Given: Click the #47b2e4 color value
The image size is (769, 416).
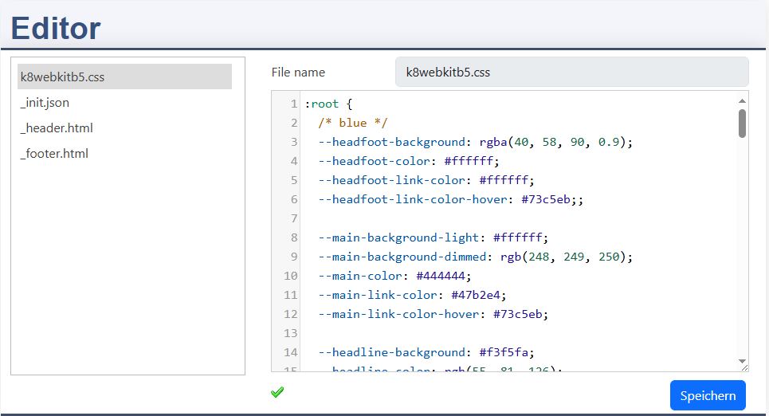Looking at the screenshot, I should click(476, 295).
